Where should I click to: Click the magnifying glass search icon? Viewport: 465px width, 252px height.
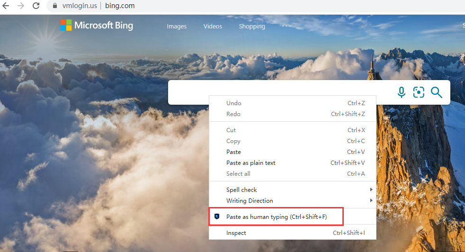pos(437,92)
